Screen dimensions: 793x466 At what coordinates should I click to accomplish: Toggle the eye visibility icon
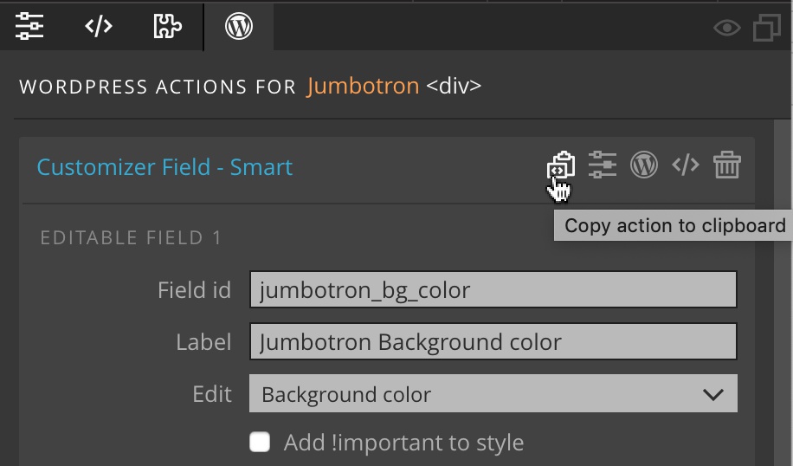726,29
